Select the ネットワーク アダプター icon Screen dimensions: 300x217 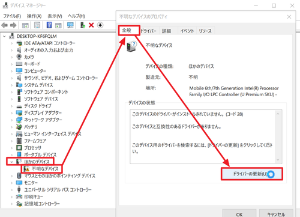pos(19,120)
